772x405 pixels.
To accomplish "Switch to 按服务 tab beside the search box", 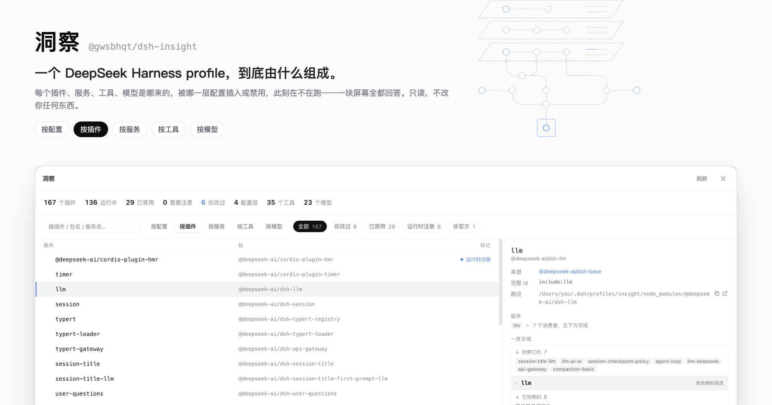I will tap(217, 226).
